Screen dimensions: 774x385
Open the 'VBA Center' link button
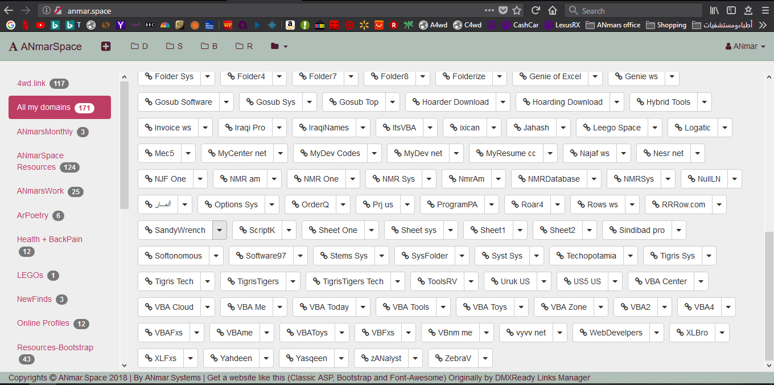click(660, 281)
